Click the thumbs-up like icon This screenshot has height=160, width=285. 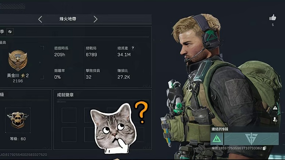pos(272,17)
